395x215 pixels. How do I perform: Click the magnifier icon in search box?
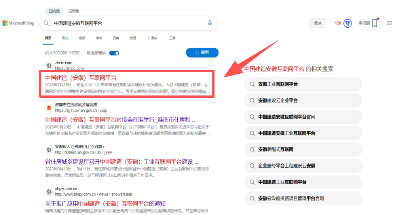pos(46,23)
